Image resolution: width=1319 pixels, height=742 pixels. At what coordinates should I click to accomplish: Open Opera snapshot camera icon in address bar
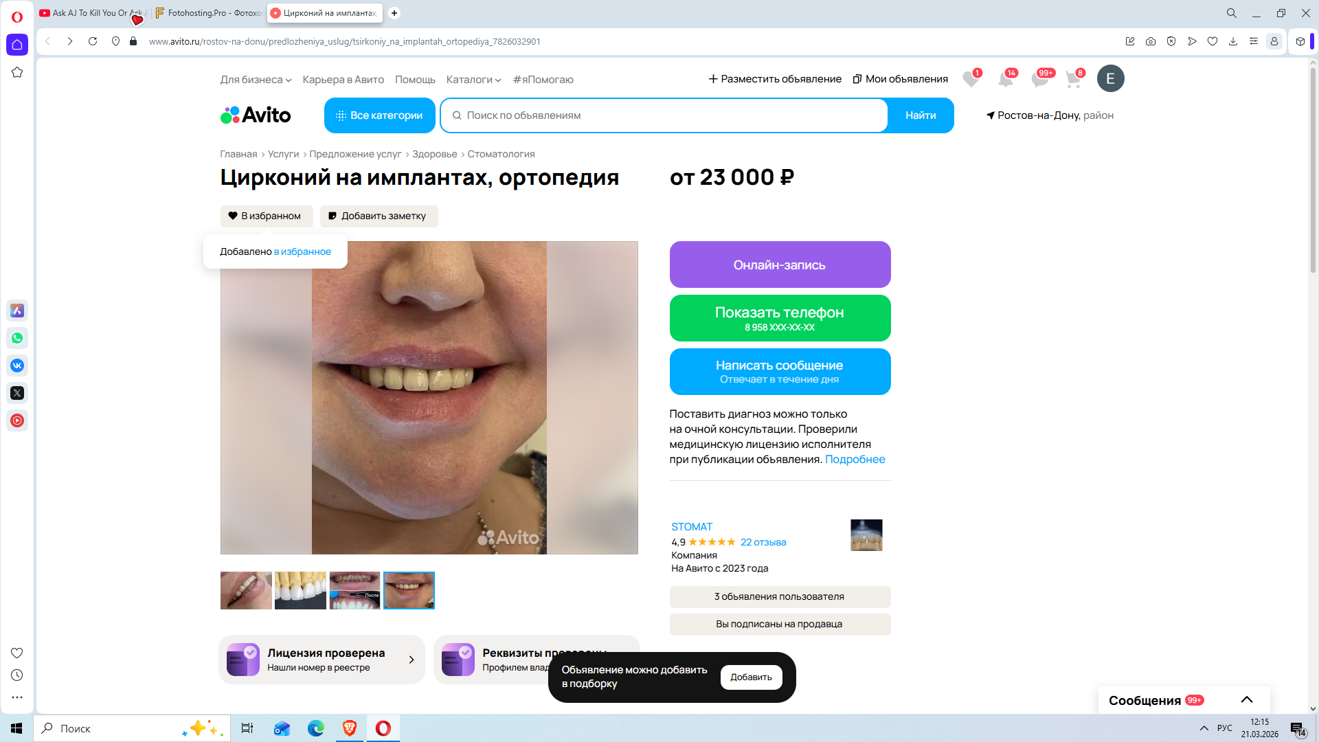tap(1151, 41)
